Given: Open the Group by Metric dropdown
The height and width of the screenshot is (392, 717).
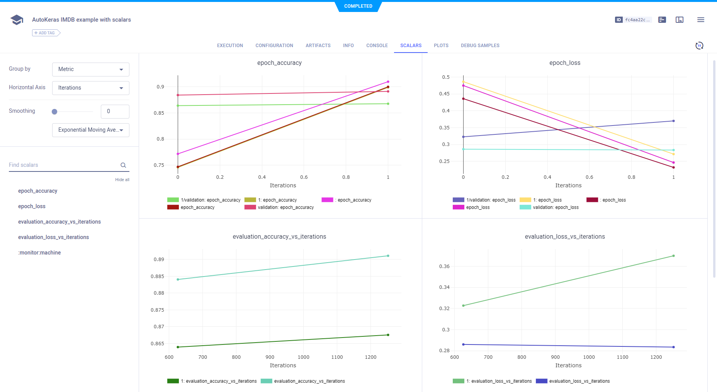Looking at the screenshot, I should [x=90, y=70].
